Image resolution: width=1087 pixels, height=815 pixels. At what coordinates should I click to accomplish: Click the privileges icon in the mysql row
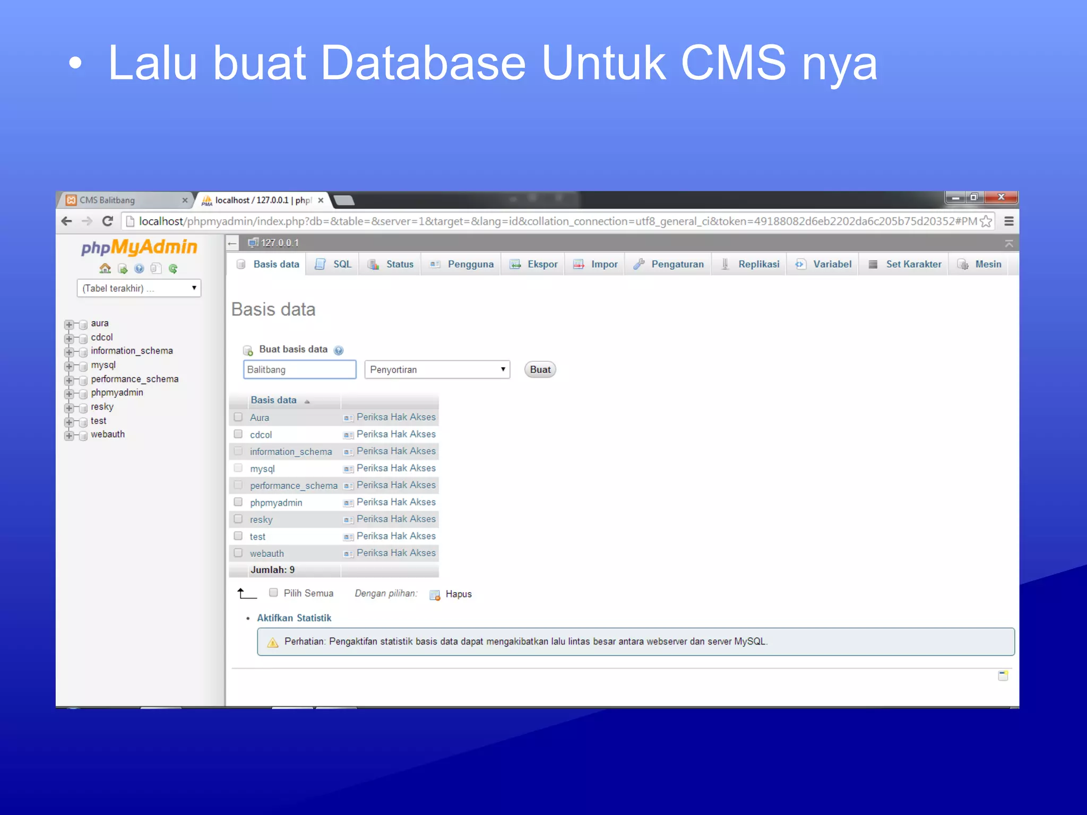tap(348, 469)
